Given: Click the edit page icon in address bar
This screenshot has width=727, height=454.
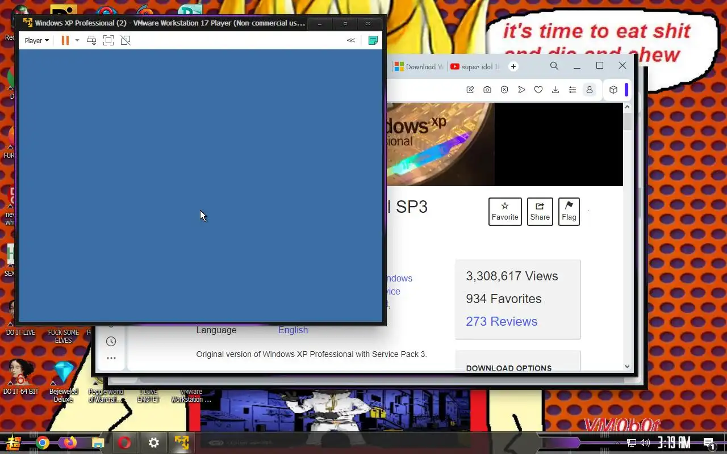Looking at the screenshot, I should point(470,90).
